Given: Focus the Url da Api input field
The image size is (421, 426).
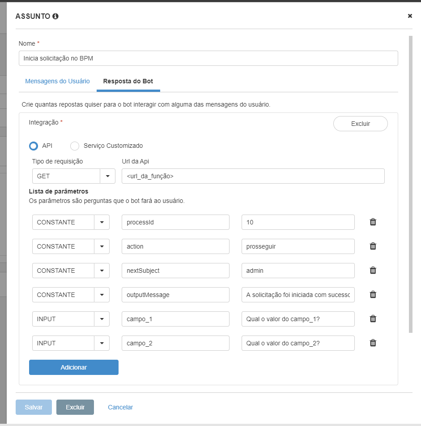Looking at the screenshot, I should (253, 176).
